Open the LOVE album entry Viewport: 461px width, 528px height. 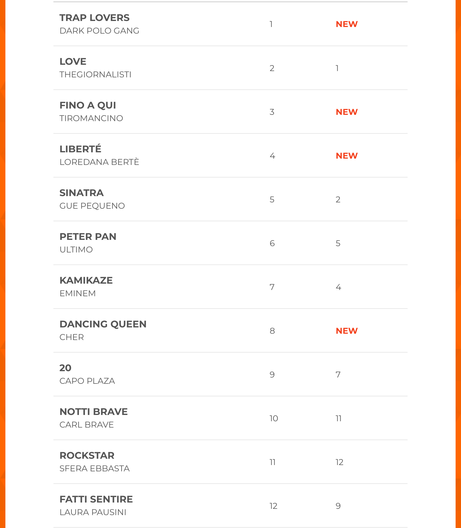73,62
